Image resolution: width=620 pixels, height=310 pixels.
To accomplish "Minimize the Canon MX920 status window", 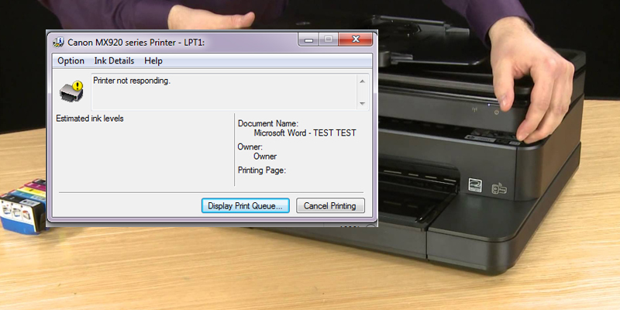I will click(308, 40).
